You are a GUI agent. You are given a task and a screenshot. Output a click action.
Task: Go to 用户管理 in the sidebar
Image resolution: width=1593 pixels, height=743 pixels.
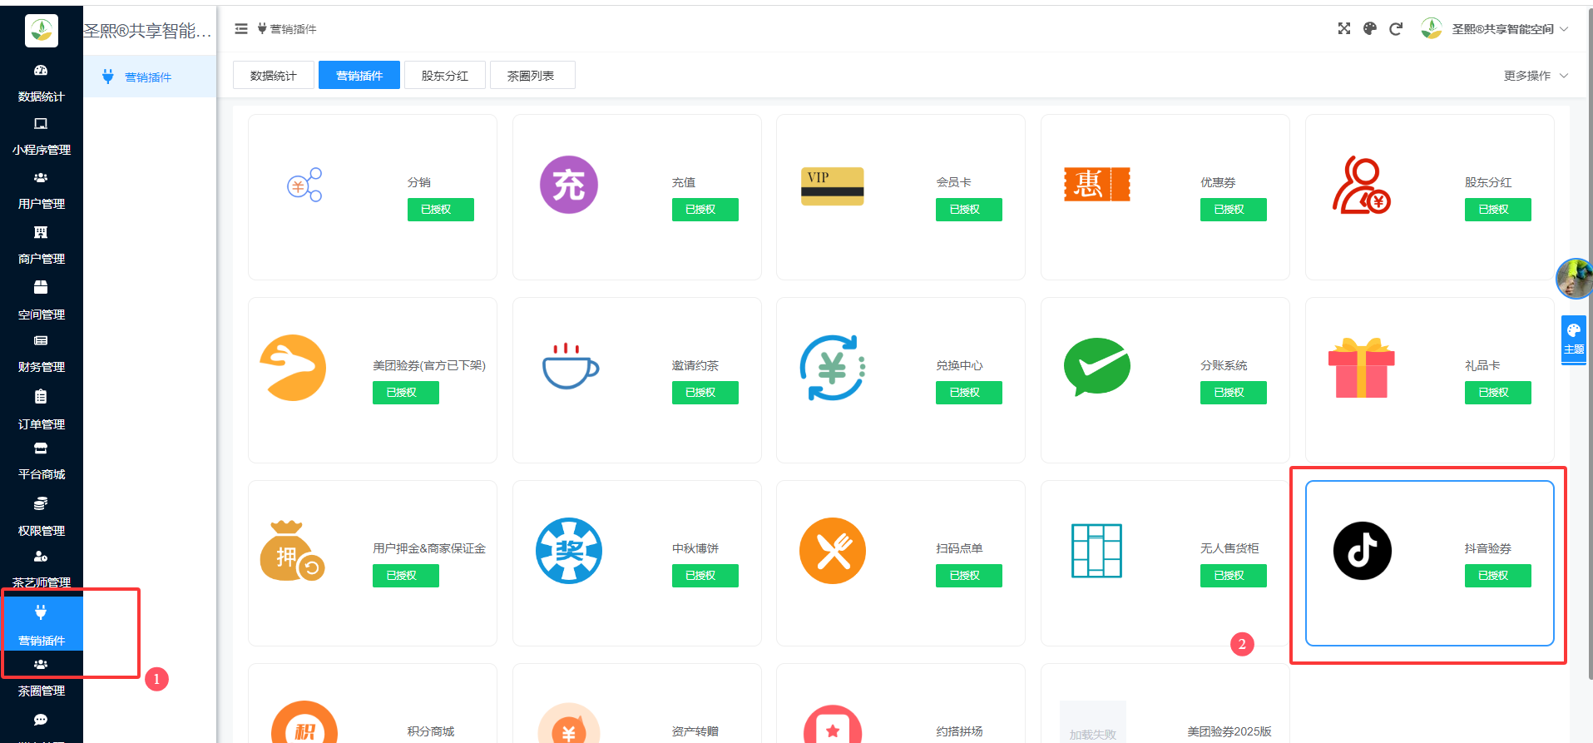tap(41, 191)
